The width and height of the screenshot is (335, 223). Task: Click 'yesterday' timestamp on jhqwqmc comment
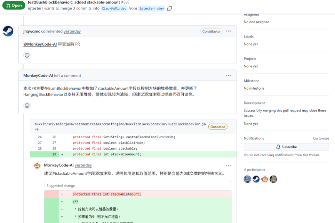[72, 31]
